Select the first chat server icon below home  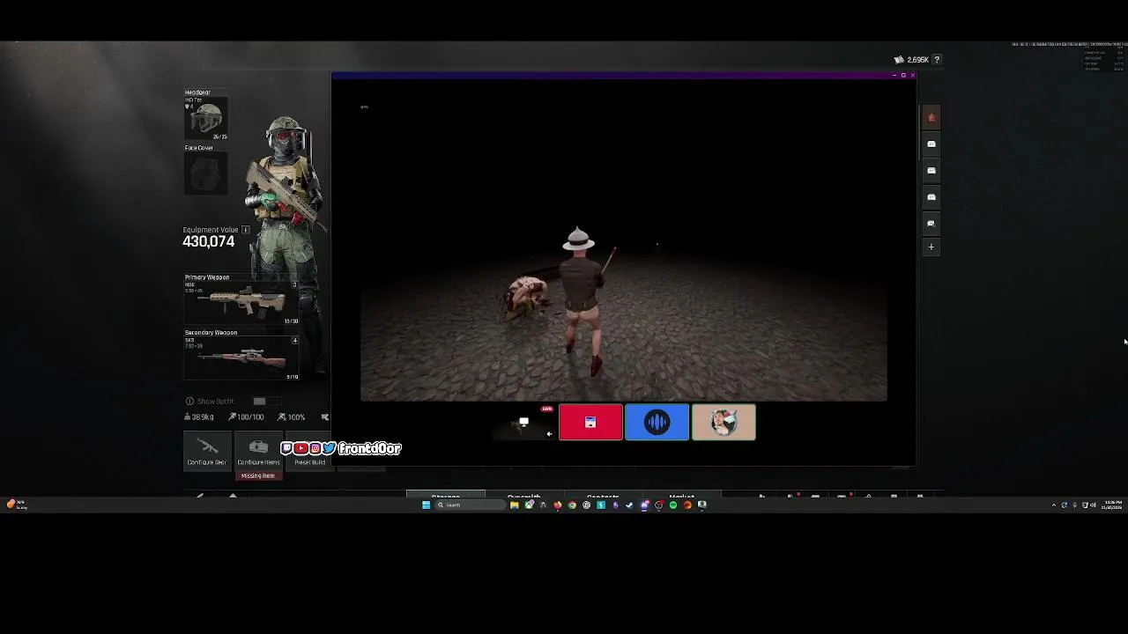(931, 144)
